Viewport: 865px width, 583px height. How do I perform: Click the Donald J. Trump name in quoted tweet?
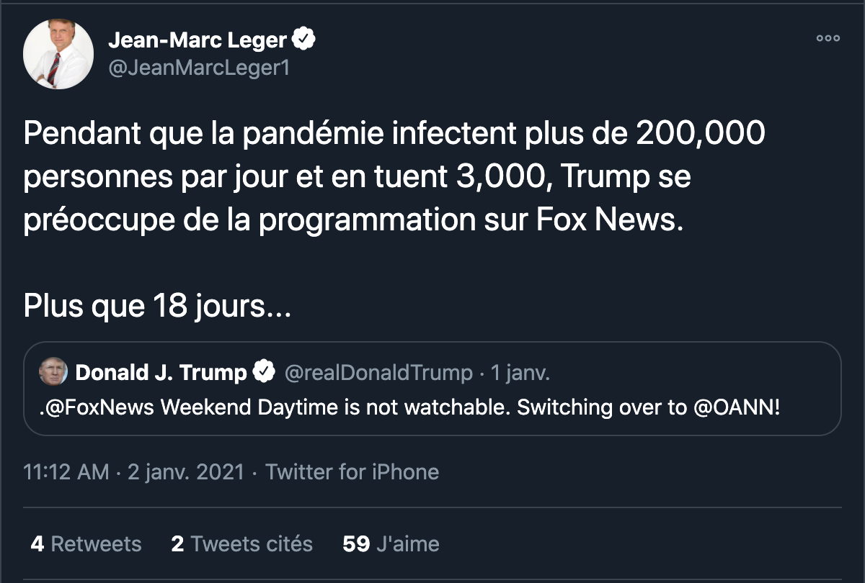(161, 373)
